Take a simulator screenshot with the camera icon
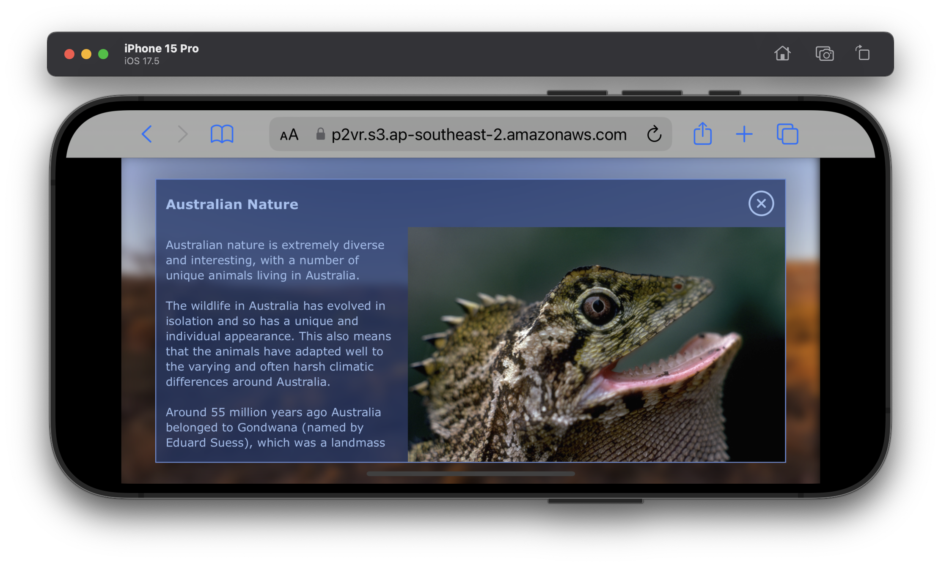Image resolution: width=941 pixels, height=572 pixels. 824,54
